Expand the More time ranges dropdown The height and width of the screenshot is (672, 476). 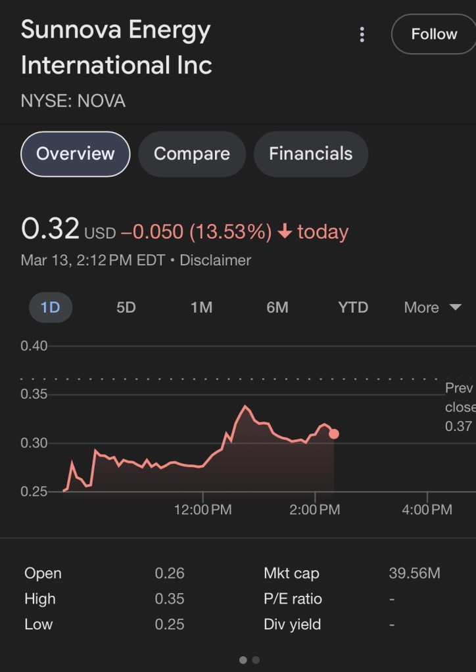[x=422, y=307]
